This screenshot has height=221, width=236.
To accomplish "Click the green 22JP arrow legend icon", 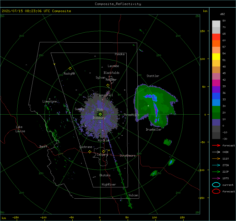I will (x=216, y=172).
